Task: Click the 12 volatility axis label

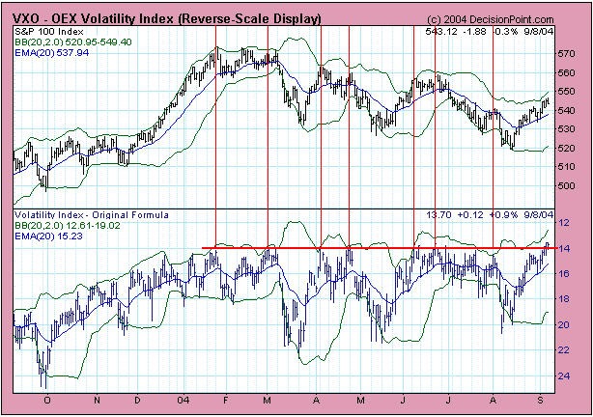Action: pyautogui.click(x=563, y=224)
